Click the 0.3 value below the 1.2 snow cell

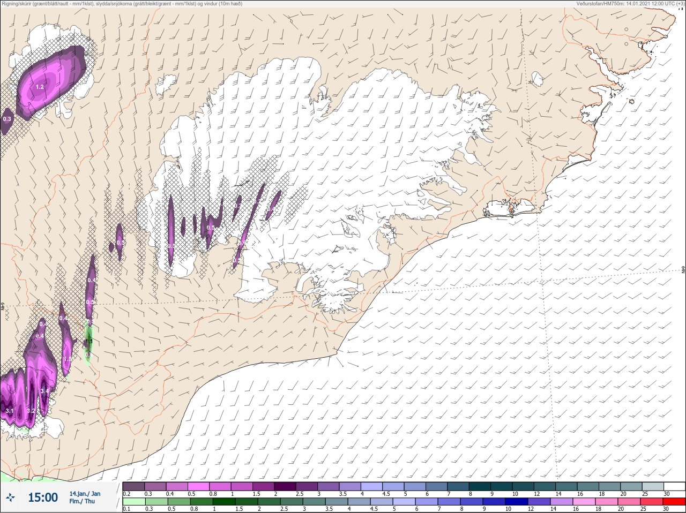(x=7, y=119)
